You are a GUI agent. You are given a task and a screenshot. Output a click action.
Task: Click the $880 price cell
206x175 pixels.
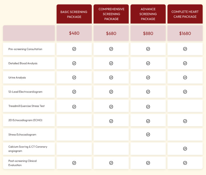coord(148,33)
